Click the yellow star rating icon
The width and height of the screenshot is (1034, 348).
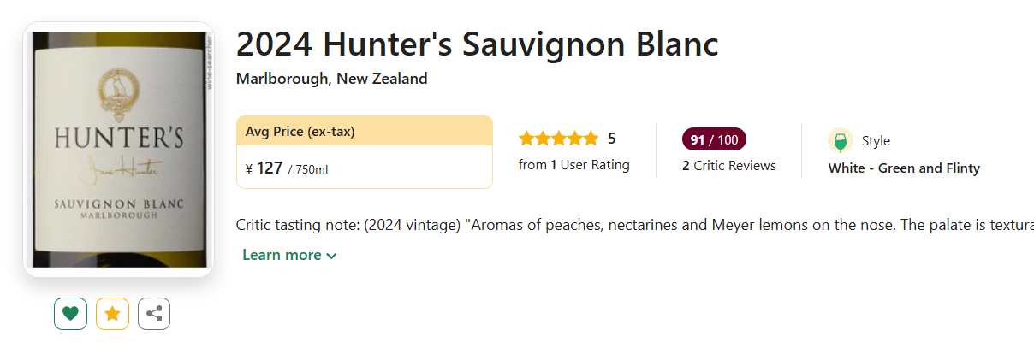click(112, 314)
